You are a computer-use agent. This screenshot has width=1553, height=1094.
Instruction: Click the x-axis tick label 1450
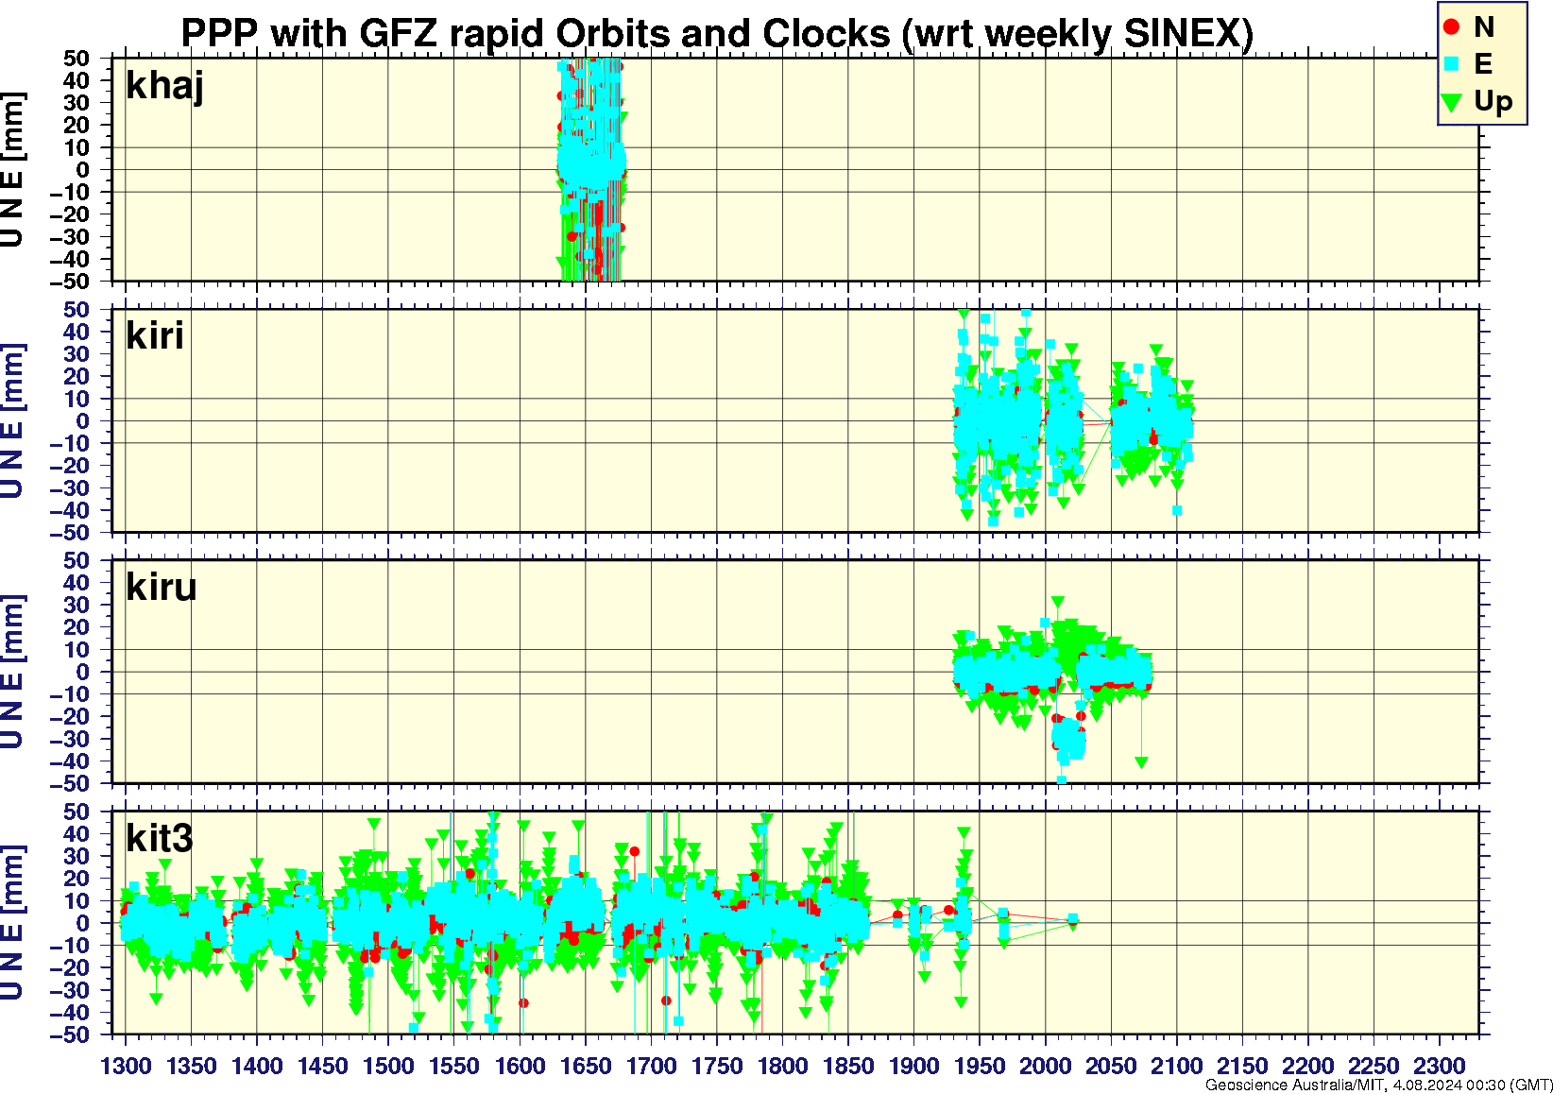coord(323,1066)
